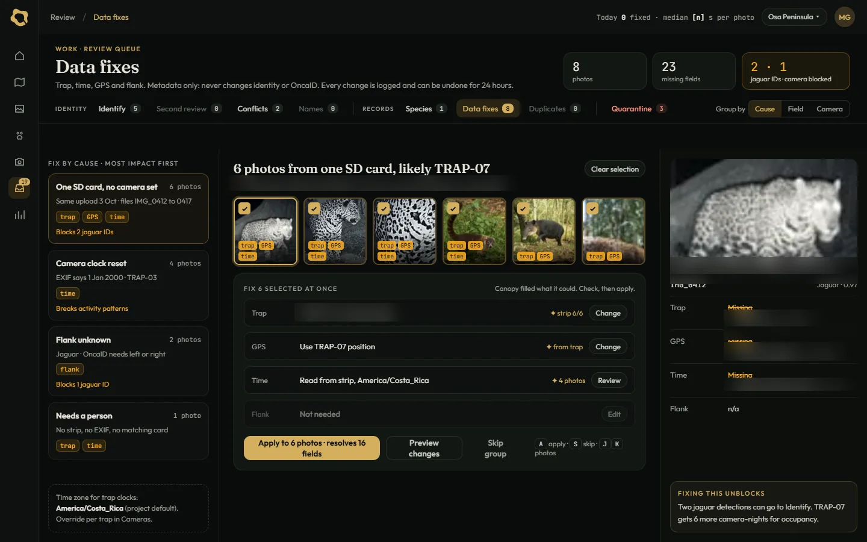Open the Second review tab

pyautogui.click(x=188, y=109)
